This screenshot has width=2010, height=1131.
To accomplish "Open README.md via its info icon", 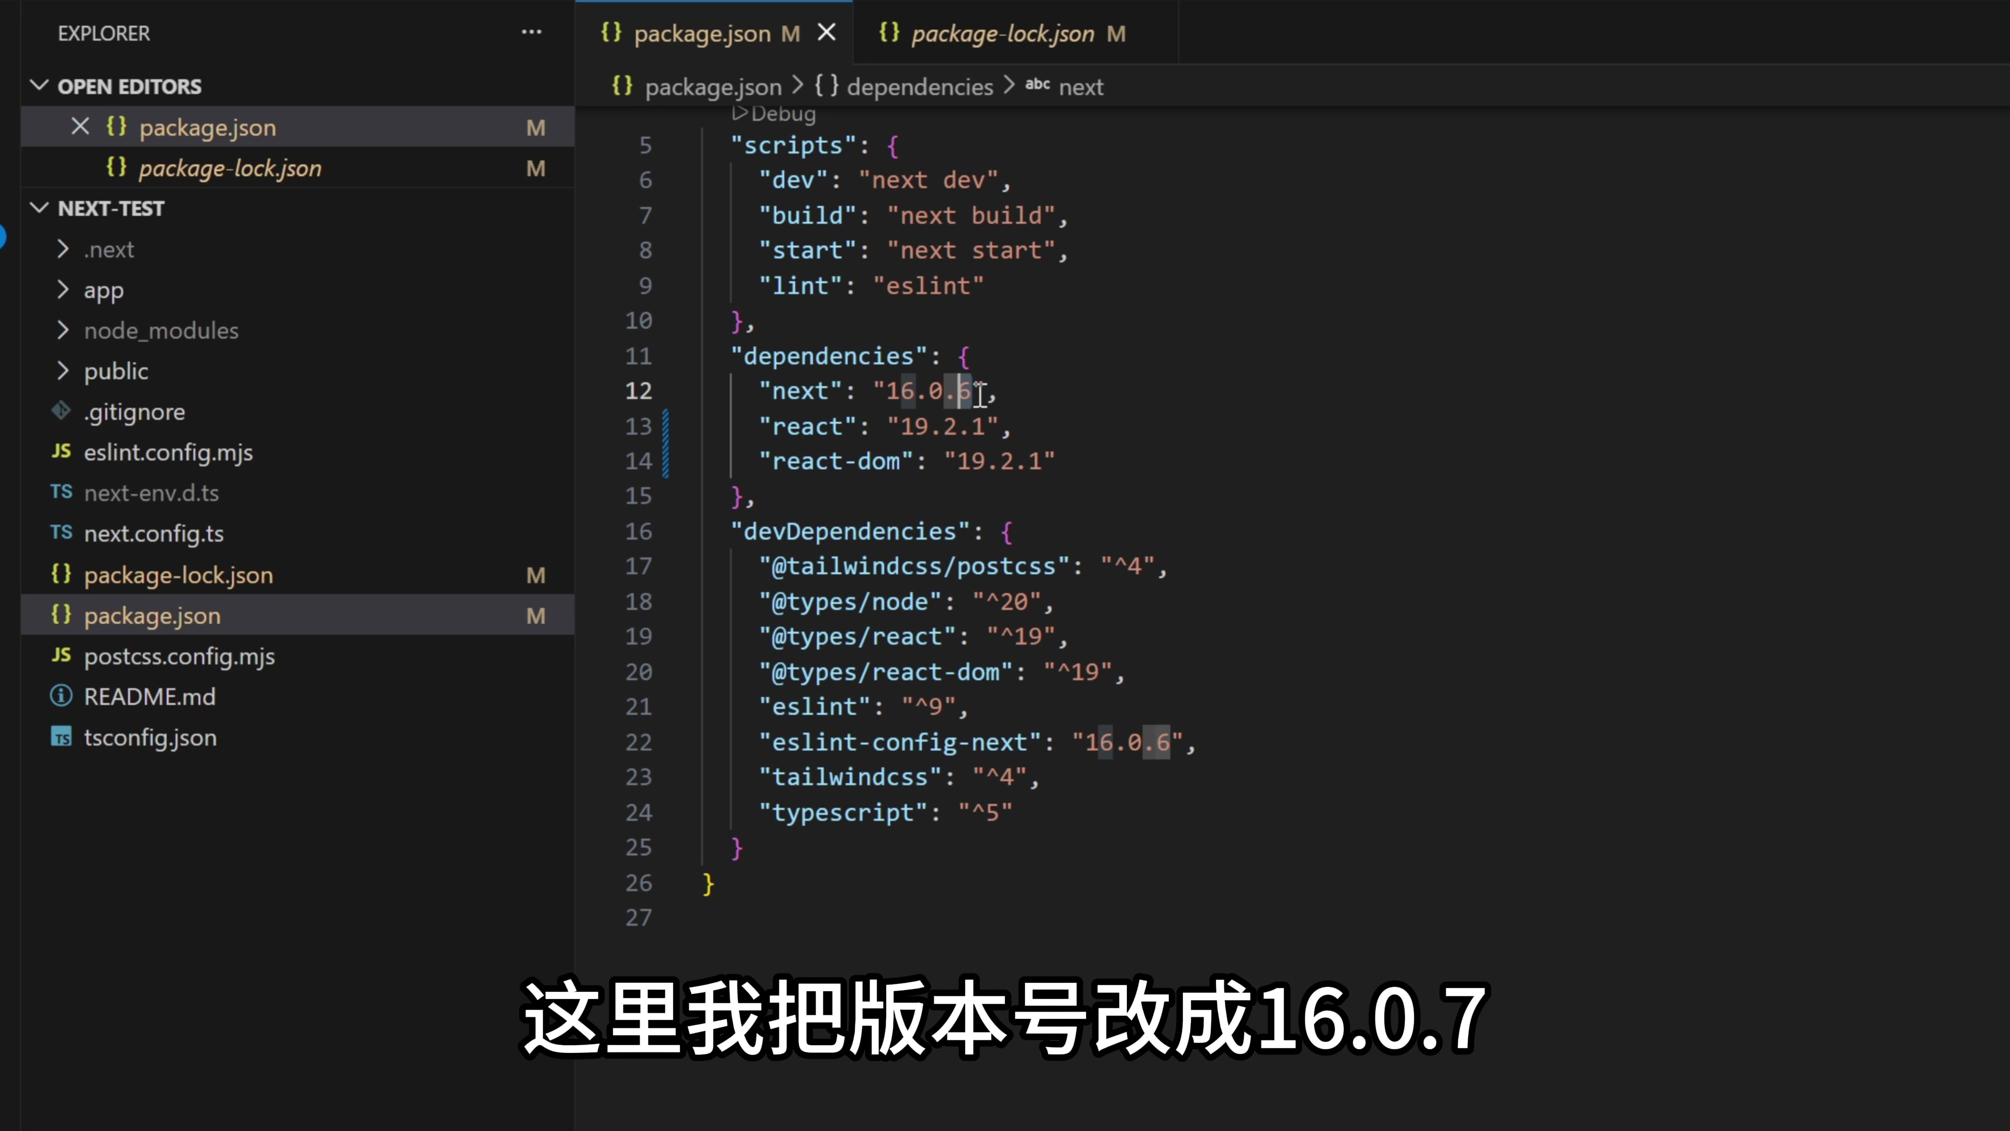I will pos(61,696).
